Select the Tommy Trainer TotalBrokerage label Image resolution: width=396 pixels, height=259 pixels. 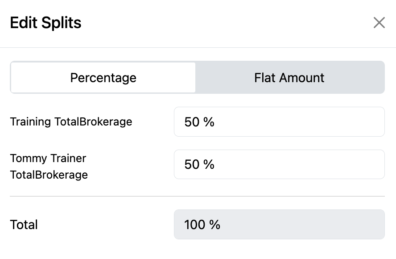pyautogui.click(x=49, y=166)
